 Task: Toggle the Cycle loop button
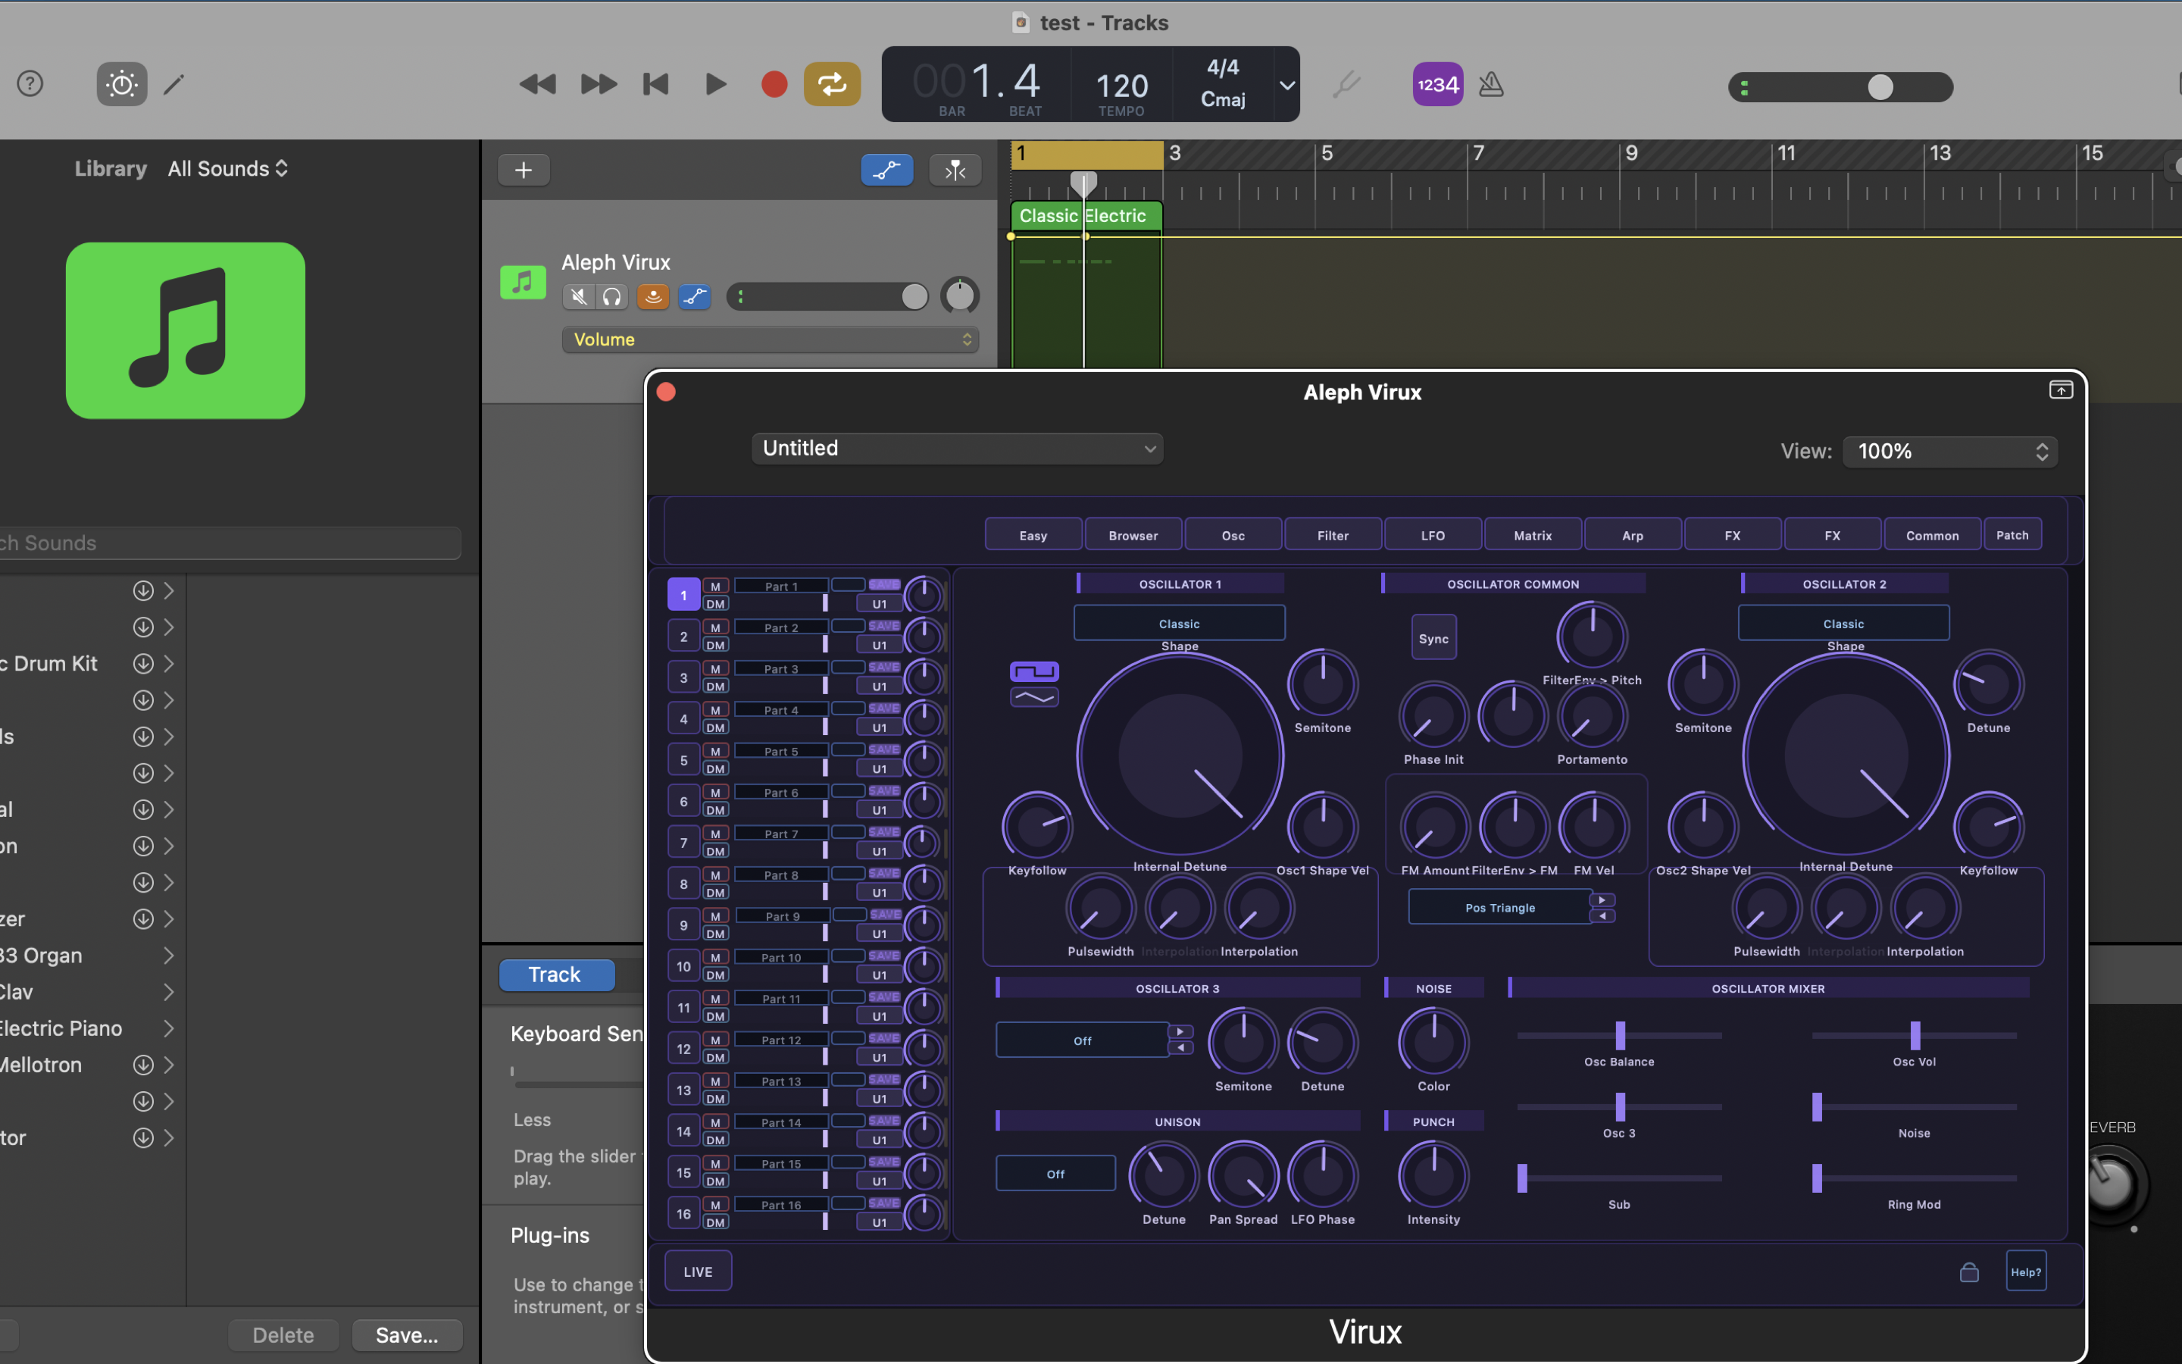point(831,84)
